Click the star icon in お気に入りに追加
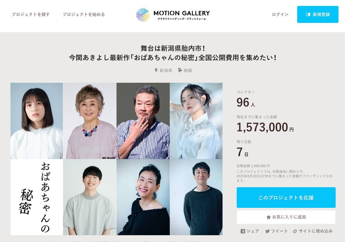345x242 pixels. tap(269, 217)
